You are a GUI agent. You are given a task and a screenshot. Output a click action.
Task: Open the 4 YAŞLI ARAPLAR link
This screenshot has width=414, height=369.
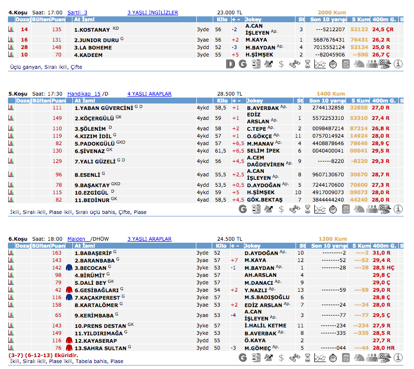click(149, 94)
